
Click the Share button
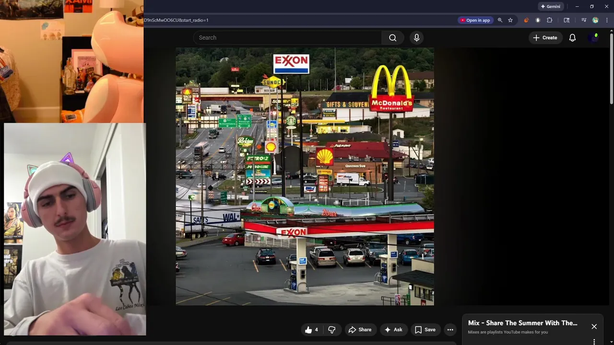[x=360, y=330]
